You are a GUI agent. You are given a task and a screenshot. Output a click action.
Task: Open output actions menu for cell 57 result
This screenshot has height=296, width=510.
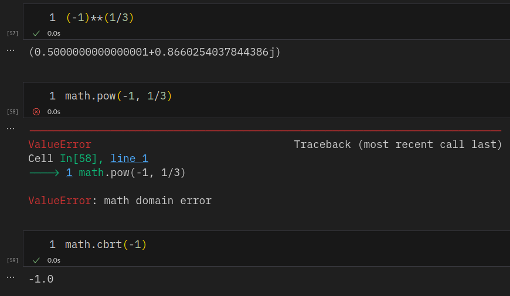pos(11,50)
